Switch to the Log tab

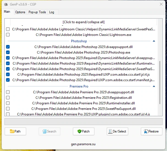tap(52, 12)
